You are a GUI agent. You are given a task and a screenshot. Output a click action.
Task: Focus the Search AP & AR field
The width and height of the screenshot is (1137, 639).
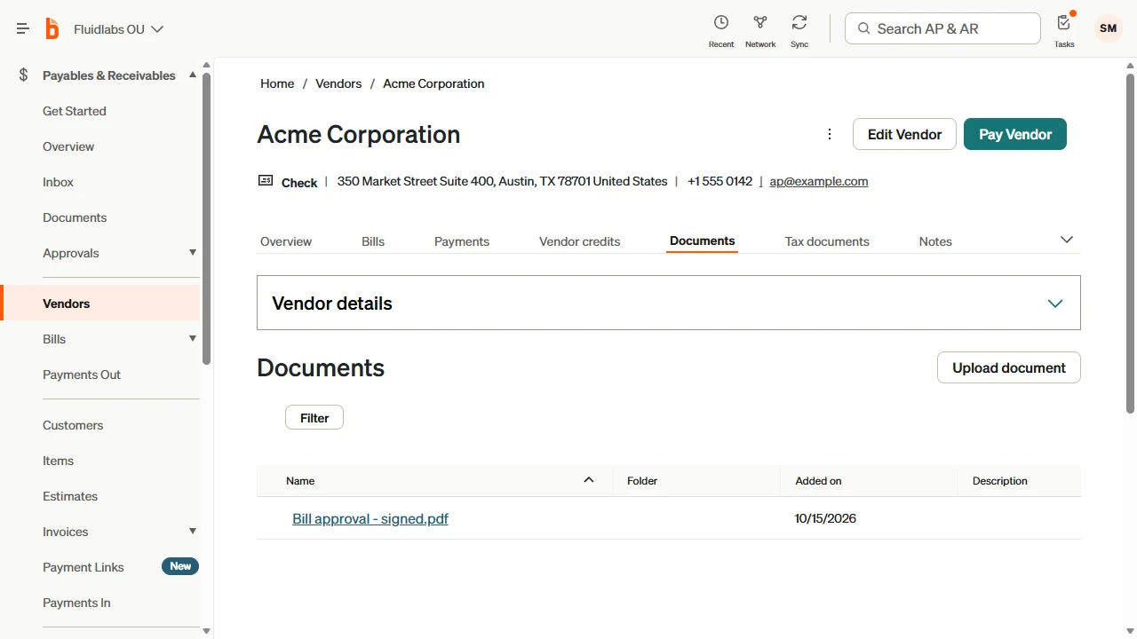point(942,28)
